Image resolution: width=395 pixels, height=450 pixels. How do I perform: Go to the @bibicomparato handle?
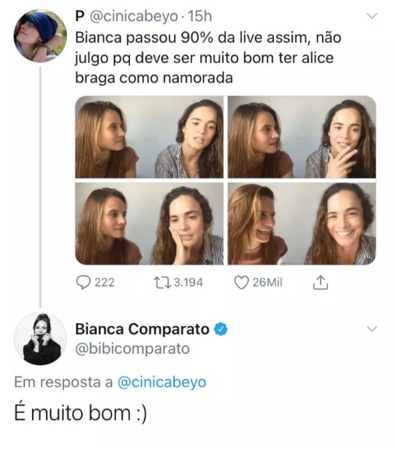coord(132,349)
